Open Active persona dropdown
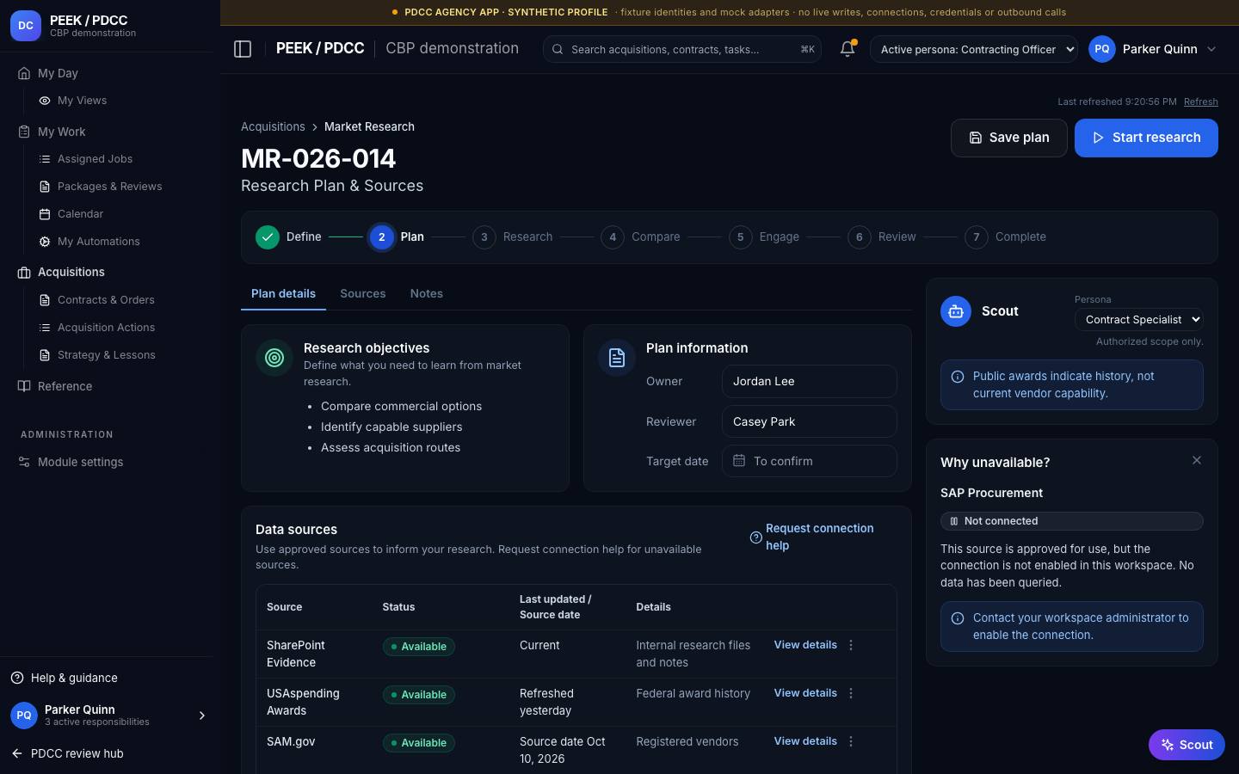The image size is (1239, 774). [974, 49]
